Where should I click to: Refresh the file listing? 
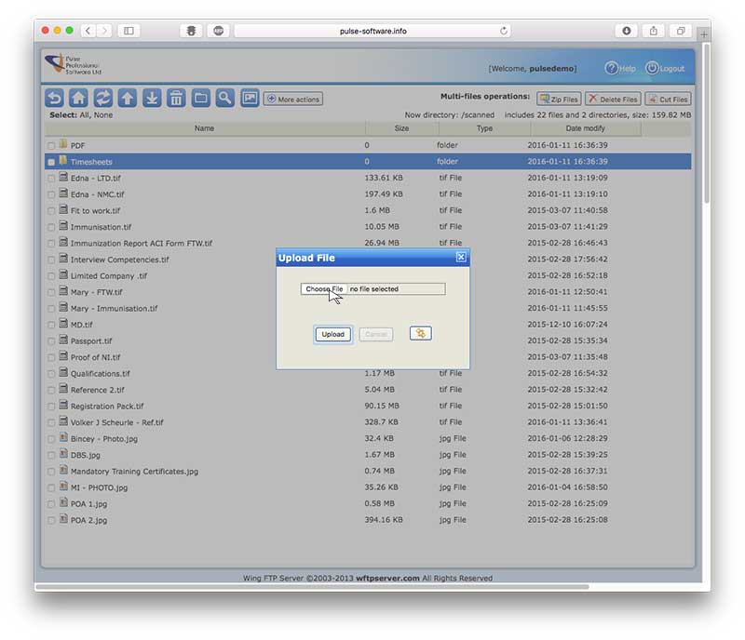point(103,98)
